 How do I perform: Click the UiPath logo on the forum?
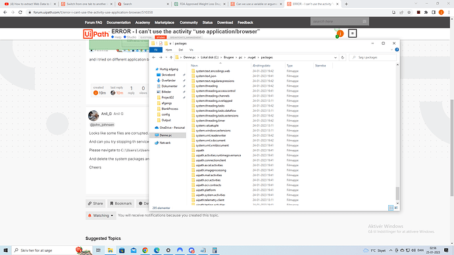96,34
